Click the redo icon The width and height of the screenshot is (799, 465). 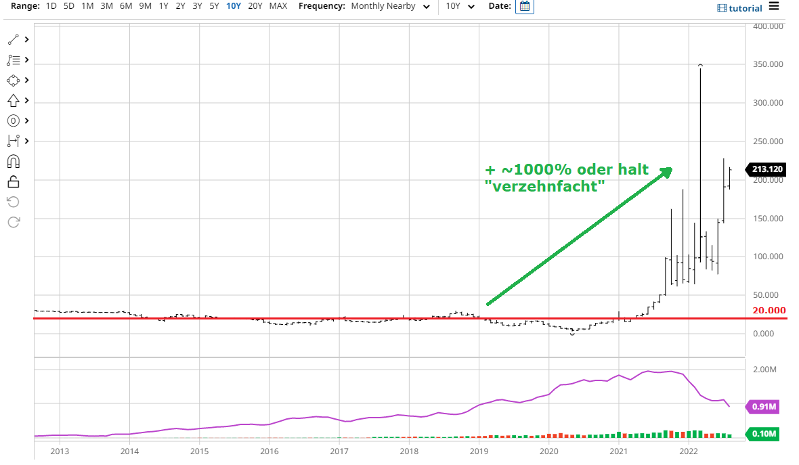click(x=13, y=222)
